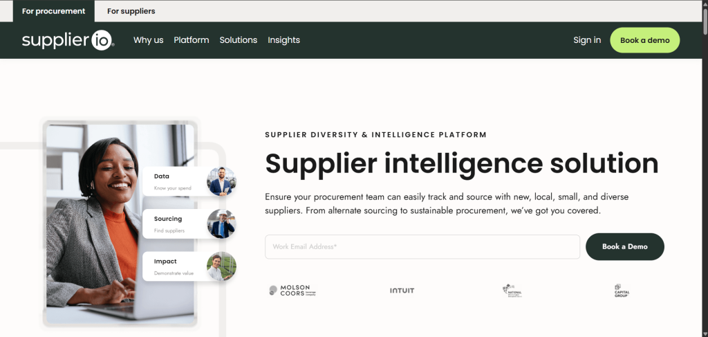The height and width of the screenshot is (337, 708).
Task: Click the supplier.io logo
Action: 68,40
